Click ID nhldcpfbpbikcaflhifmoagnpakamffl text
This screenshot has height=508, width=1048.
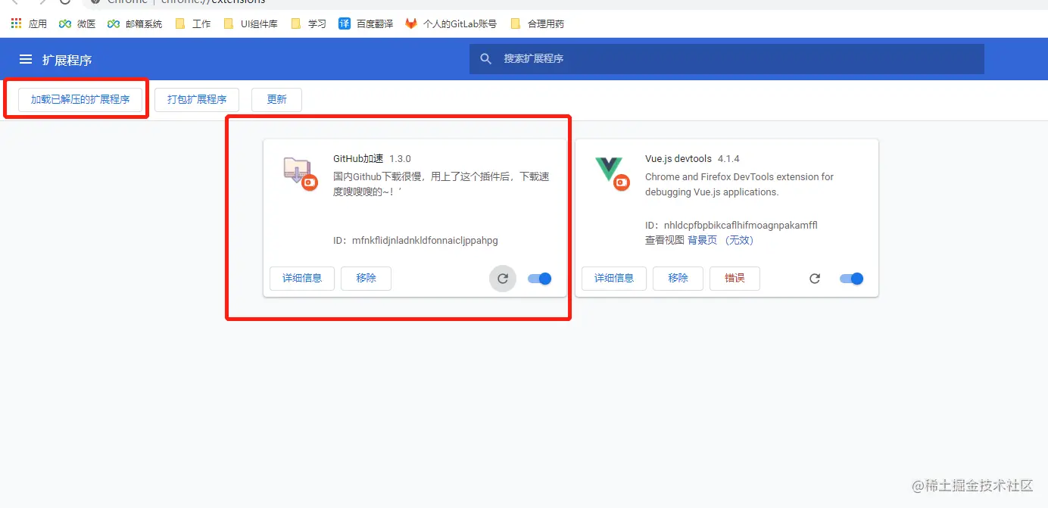click(731, 226)
